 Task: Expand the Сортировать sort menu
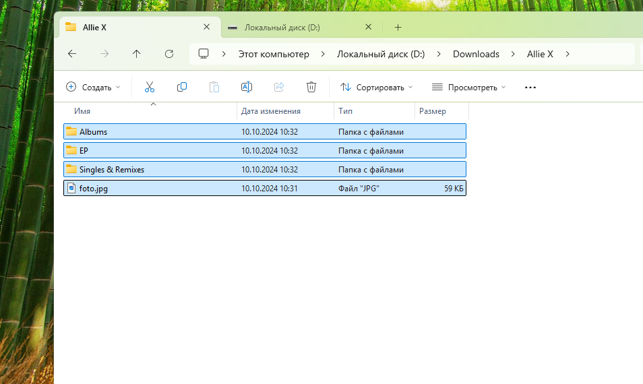pos(377,87)
